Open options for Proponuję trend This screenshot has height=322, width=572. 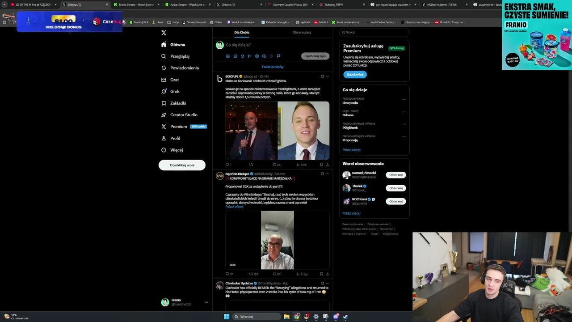pyautogui.click(x=404, y=137)
